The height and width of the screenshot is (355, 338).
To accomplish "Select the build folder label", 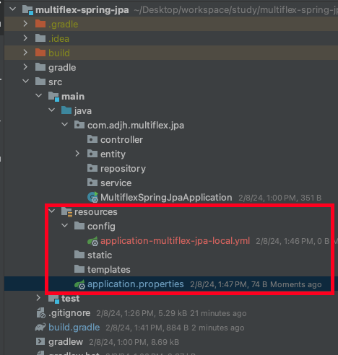I will pos(59,53).
